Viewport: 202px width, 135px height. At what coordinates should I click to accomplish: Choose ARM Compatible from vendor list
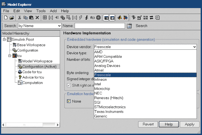tap(145, 57)
